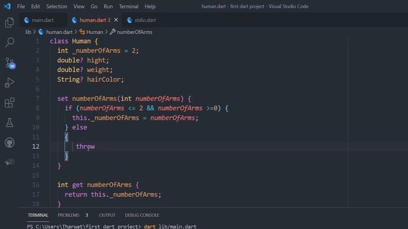Click the human.dart breadcrumb segment
408x229 pixels.
pyautogui.click(x=59, y=32)
